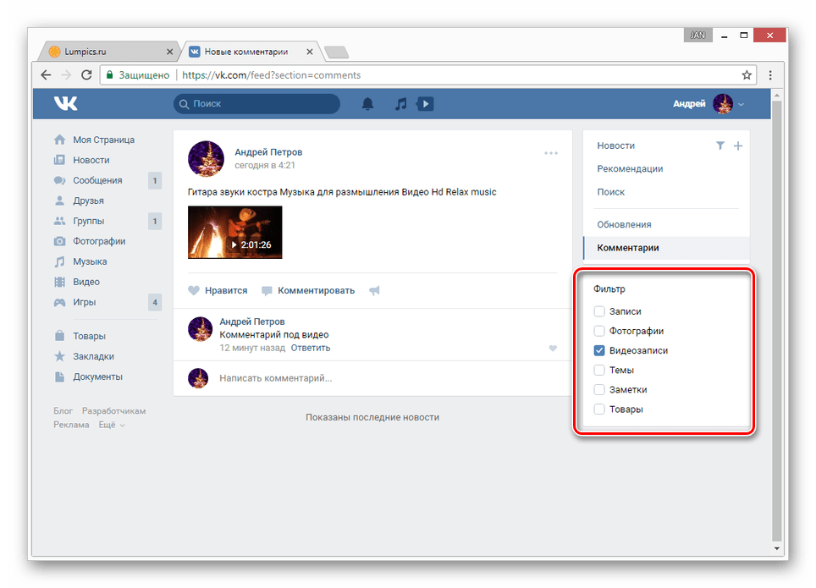The image size is (816, 588).
Task: Click the search magnifier icon
Action: [x=184, y=104]
